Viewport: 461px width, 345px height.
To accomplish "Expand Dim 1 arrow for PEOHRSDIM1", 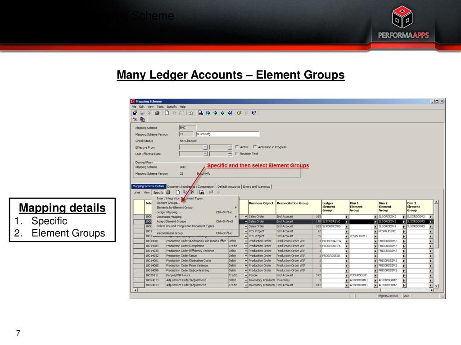I will [375, 275].
